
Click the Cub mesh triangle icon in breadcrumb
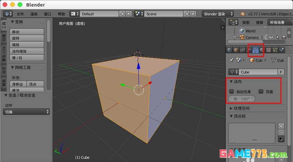pyautogui.click(x=273, y=60)
